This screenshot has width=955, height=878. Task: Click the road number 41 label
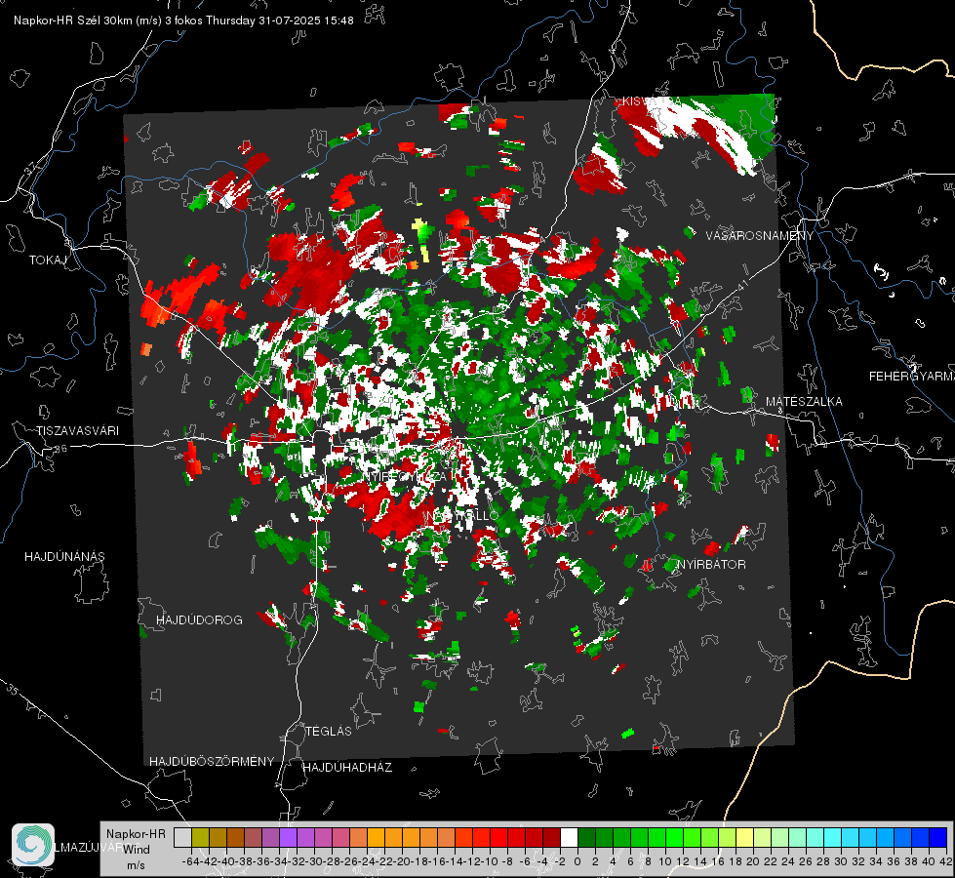click(x=741, y=285)
